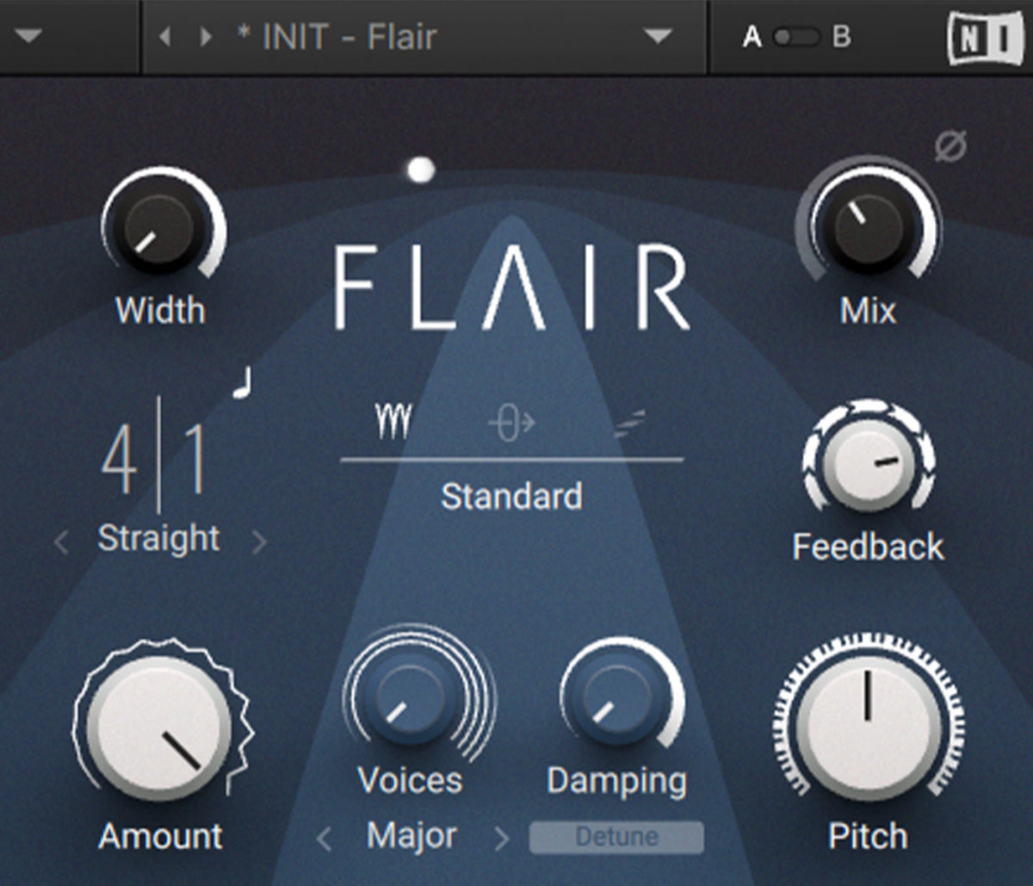Go to previous preset arrow

point(166,38)
